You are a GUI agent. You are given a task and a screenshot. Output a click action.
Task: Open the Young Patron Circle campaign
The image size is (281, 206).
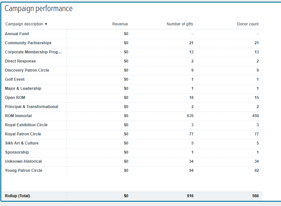pos(23,171)
